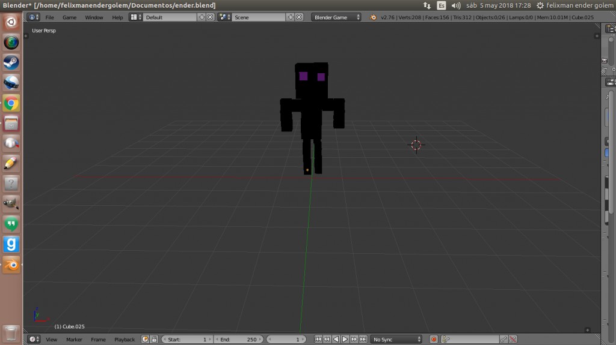Open the timeline Frame menu
The image size is (616, 345).
tap(98, 340)
